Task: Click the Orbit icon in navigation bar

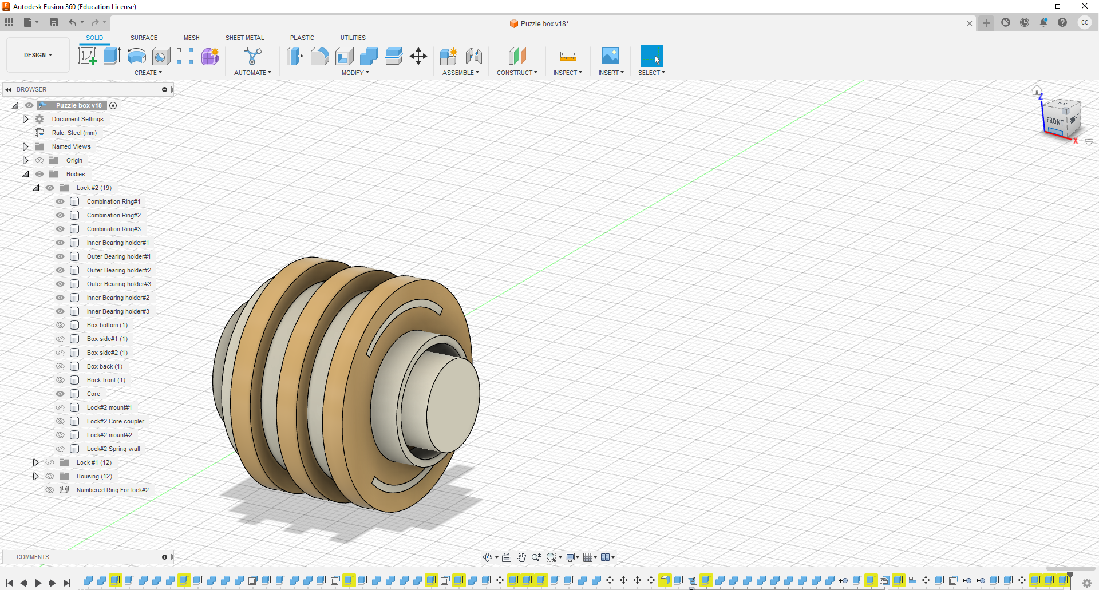Action: tap(488, 557)
